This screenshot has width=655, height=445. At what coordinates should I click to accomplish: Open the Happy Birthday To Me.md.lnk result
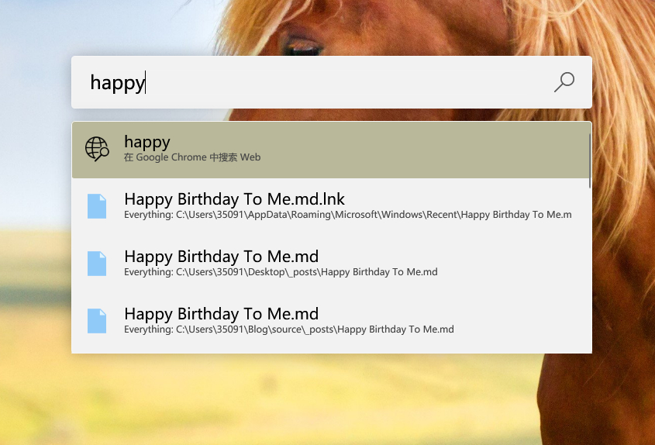point(234,199)
